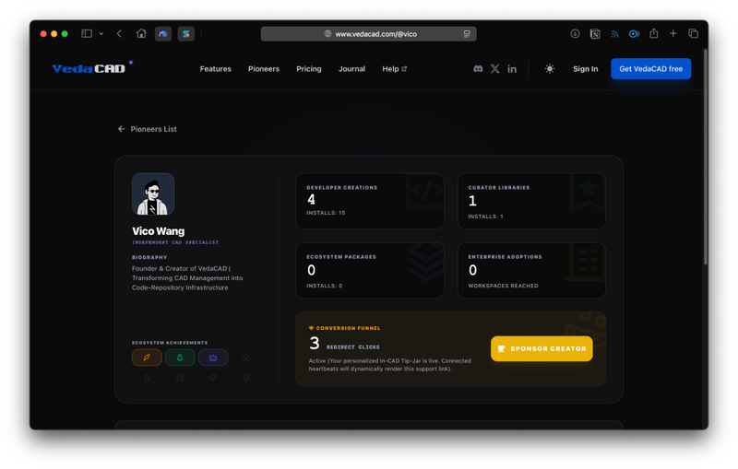Click the purple crown achievement badge
The image size is (738, 469).
[213, 358]
